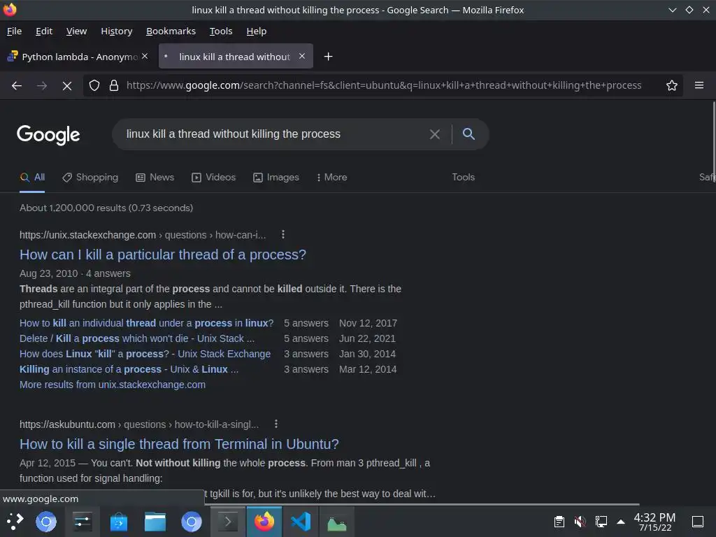Open the clipboard tray icon
This screenshot has width=716, height=537.
click(x=559, y=522)
